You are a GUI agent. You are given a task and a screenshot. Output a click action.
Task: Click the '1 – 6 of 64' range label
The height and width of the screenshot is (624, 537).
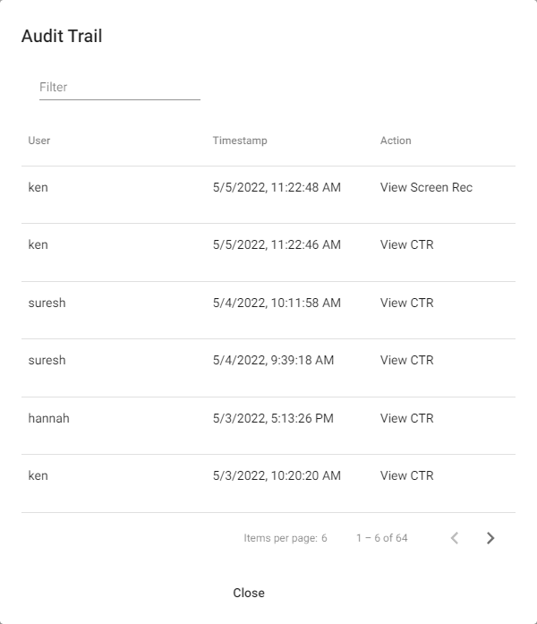382,538
